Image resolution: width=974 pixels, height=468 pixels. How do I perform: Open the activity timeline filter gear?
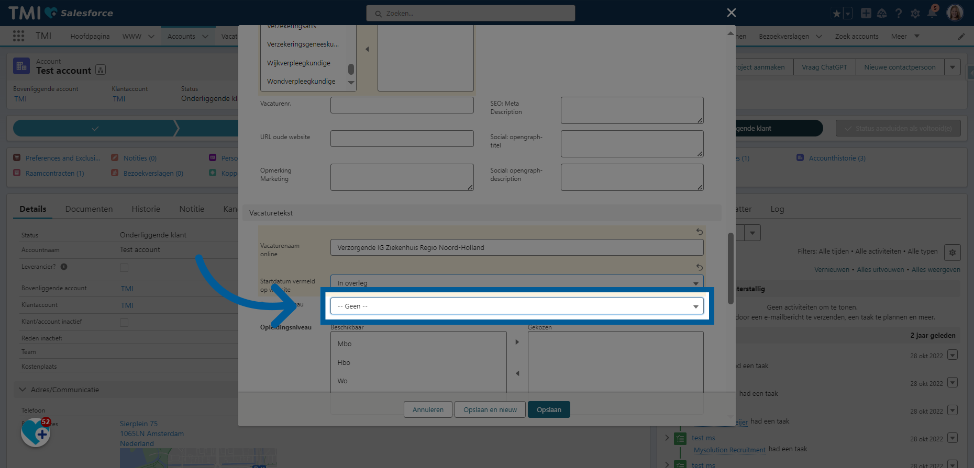[x=953, y=253]
